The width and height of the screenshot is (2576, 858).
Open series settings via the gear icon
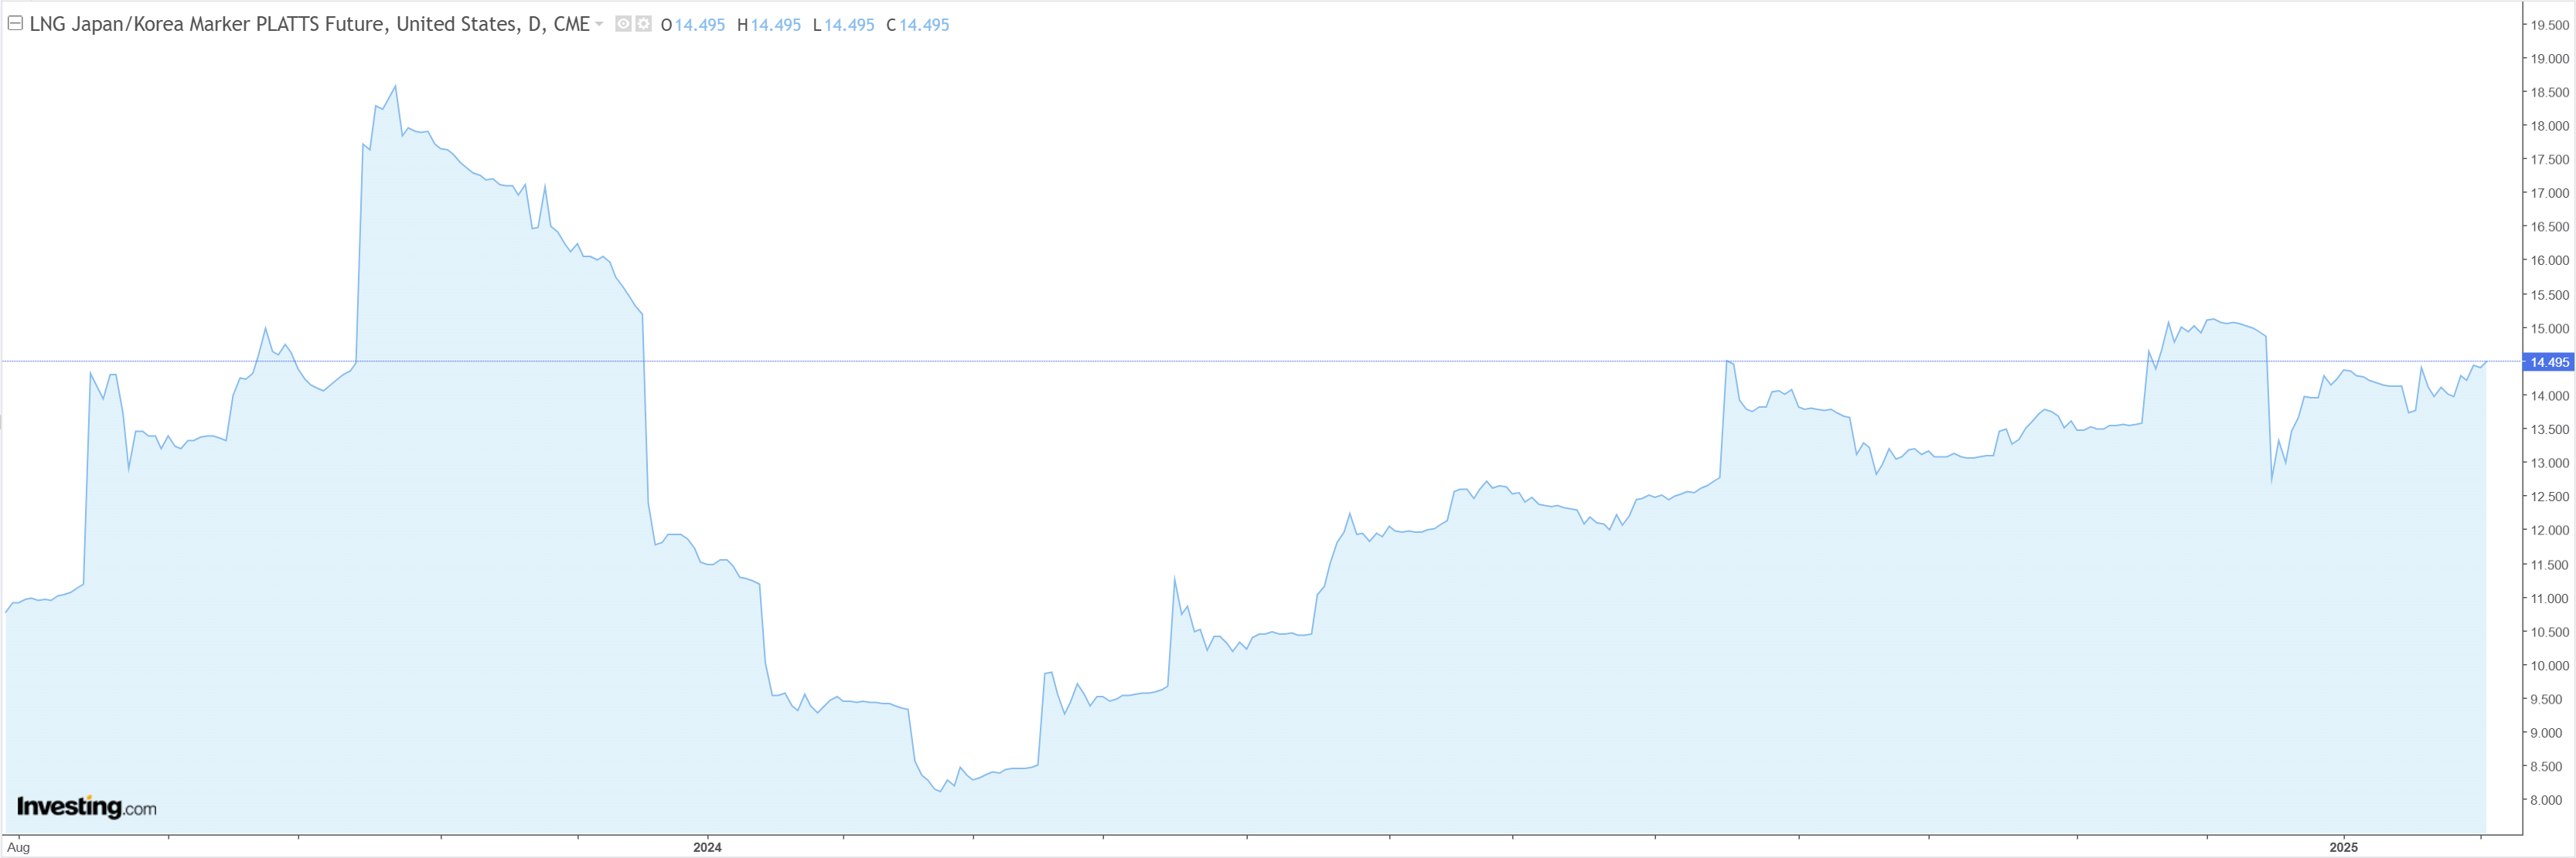[x=643, y=24]
